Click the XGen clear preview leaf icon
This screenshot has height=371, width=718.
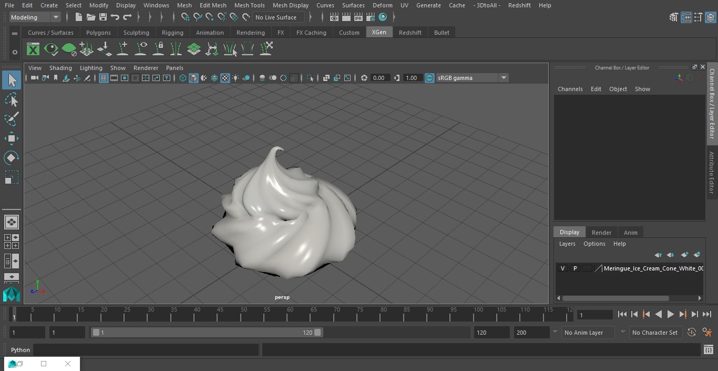coord(69,49)
